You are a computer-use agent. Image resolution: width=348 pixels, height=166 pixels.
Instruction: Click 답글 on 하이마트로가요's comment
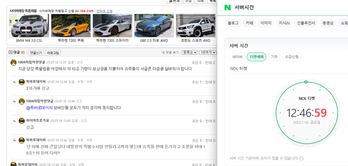pos(75,121)
